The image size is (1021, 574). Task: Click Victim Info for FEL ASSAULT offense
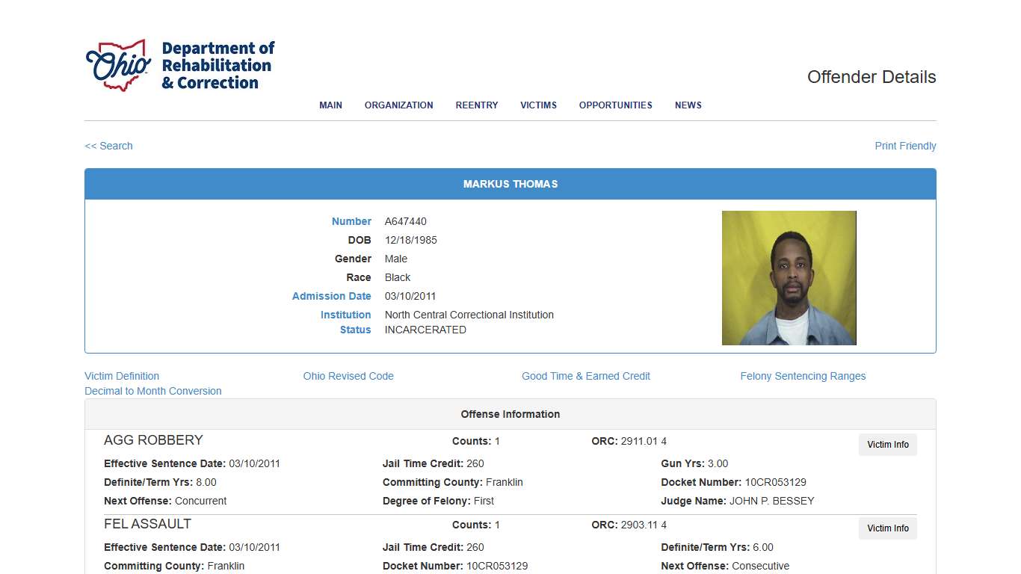[887, 528]
